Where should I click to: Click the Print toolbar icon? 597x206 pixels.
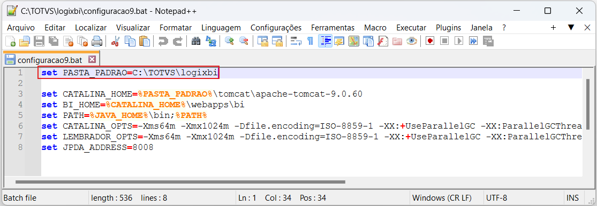[97, 41]
